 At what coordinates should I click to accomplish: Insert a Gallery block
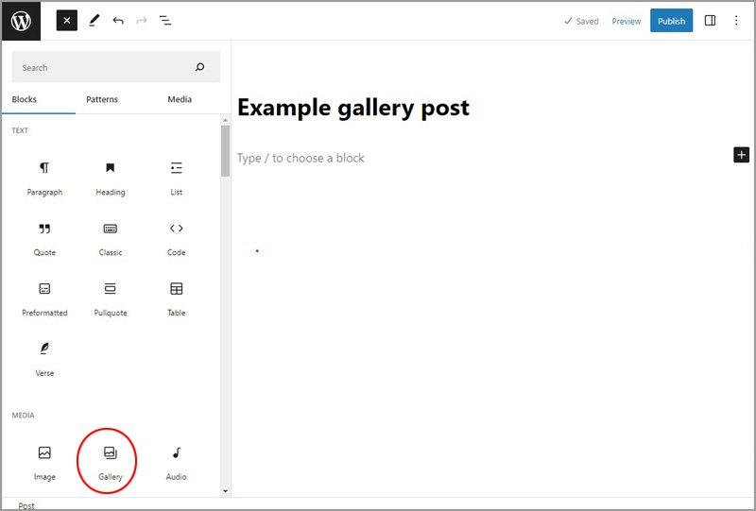pos(111,463)
